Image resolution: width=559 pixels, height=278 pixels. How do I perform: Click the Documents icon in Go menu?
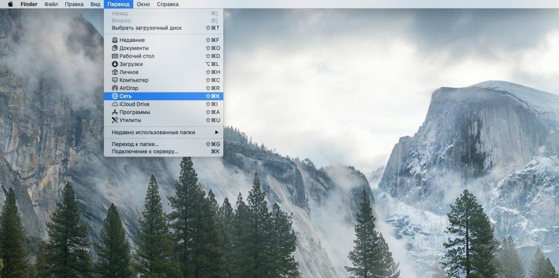point(115,48)
